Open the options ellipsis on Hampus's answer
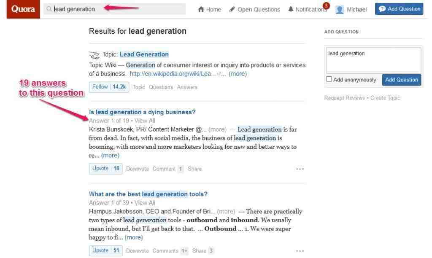 pos(300,251)
